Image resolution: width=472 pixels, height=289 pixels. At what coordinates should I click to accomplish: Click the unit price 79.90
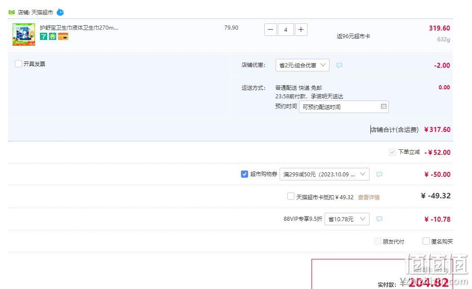pyautogui.click(x=231, y=28)
